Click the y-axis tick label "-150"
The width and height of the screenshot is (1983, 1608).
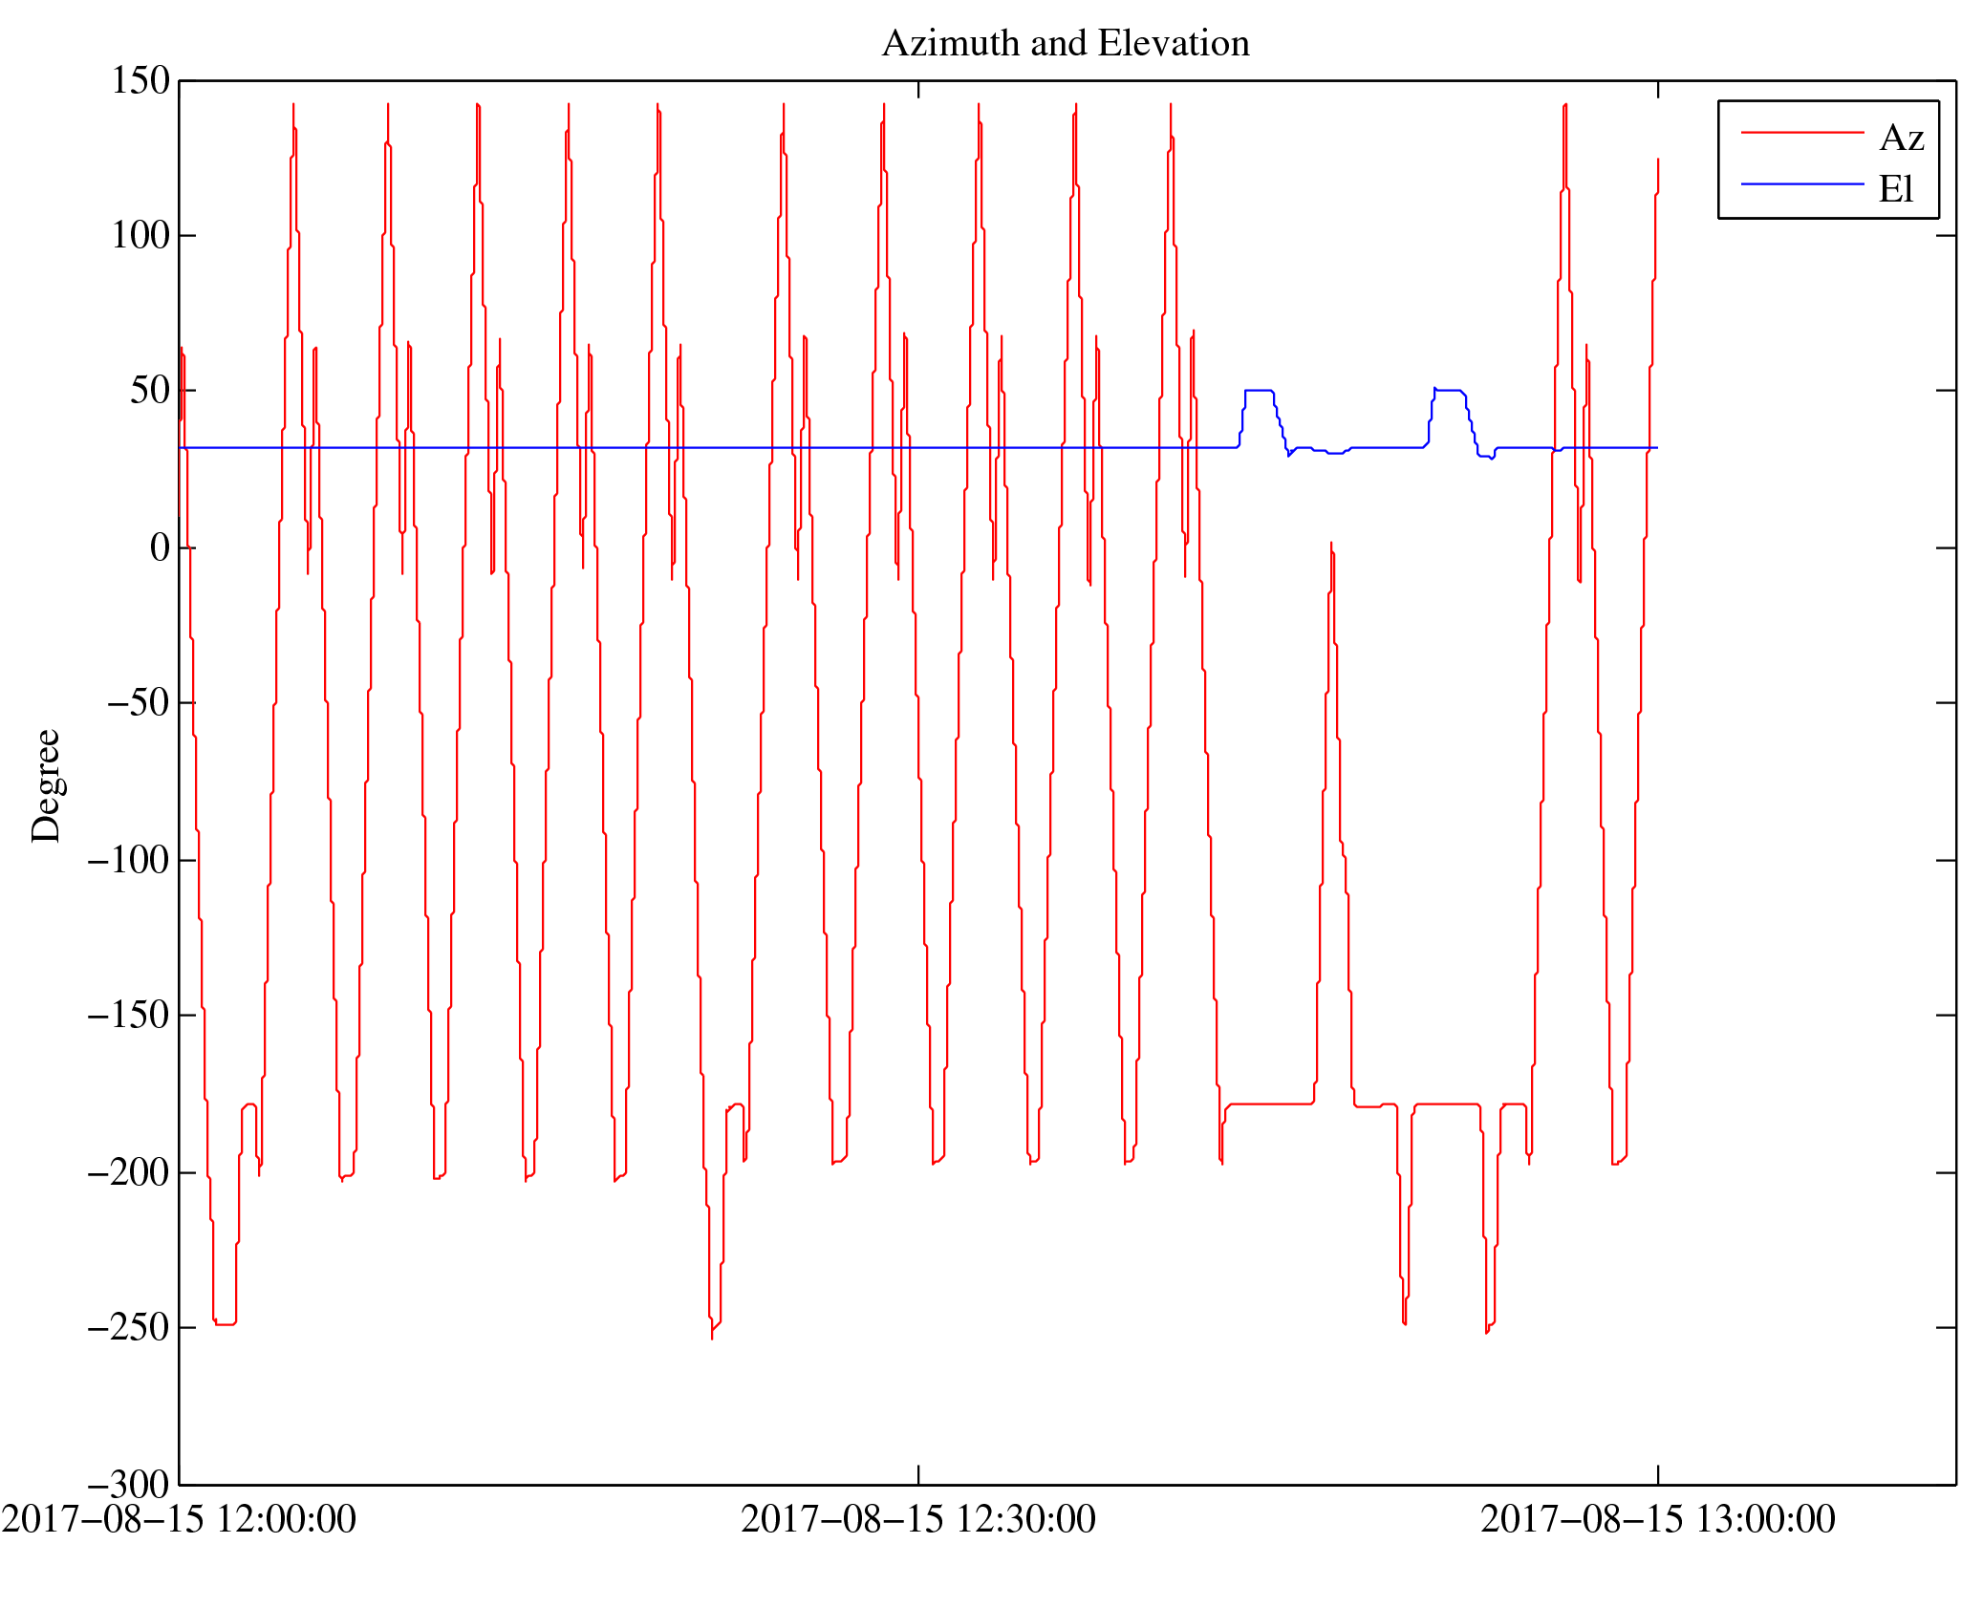[129, 1015]
